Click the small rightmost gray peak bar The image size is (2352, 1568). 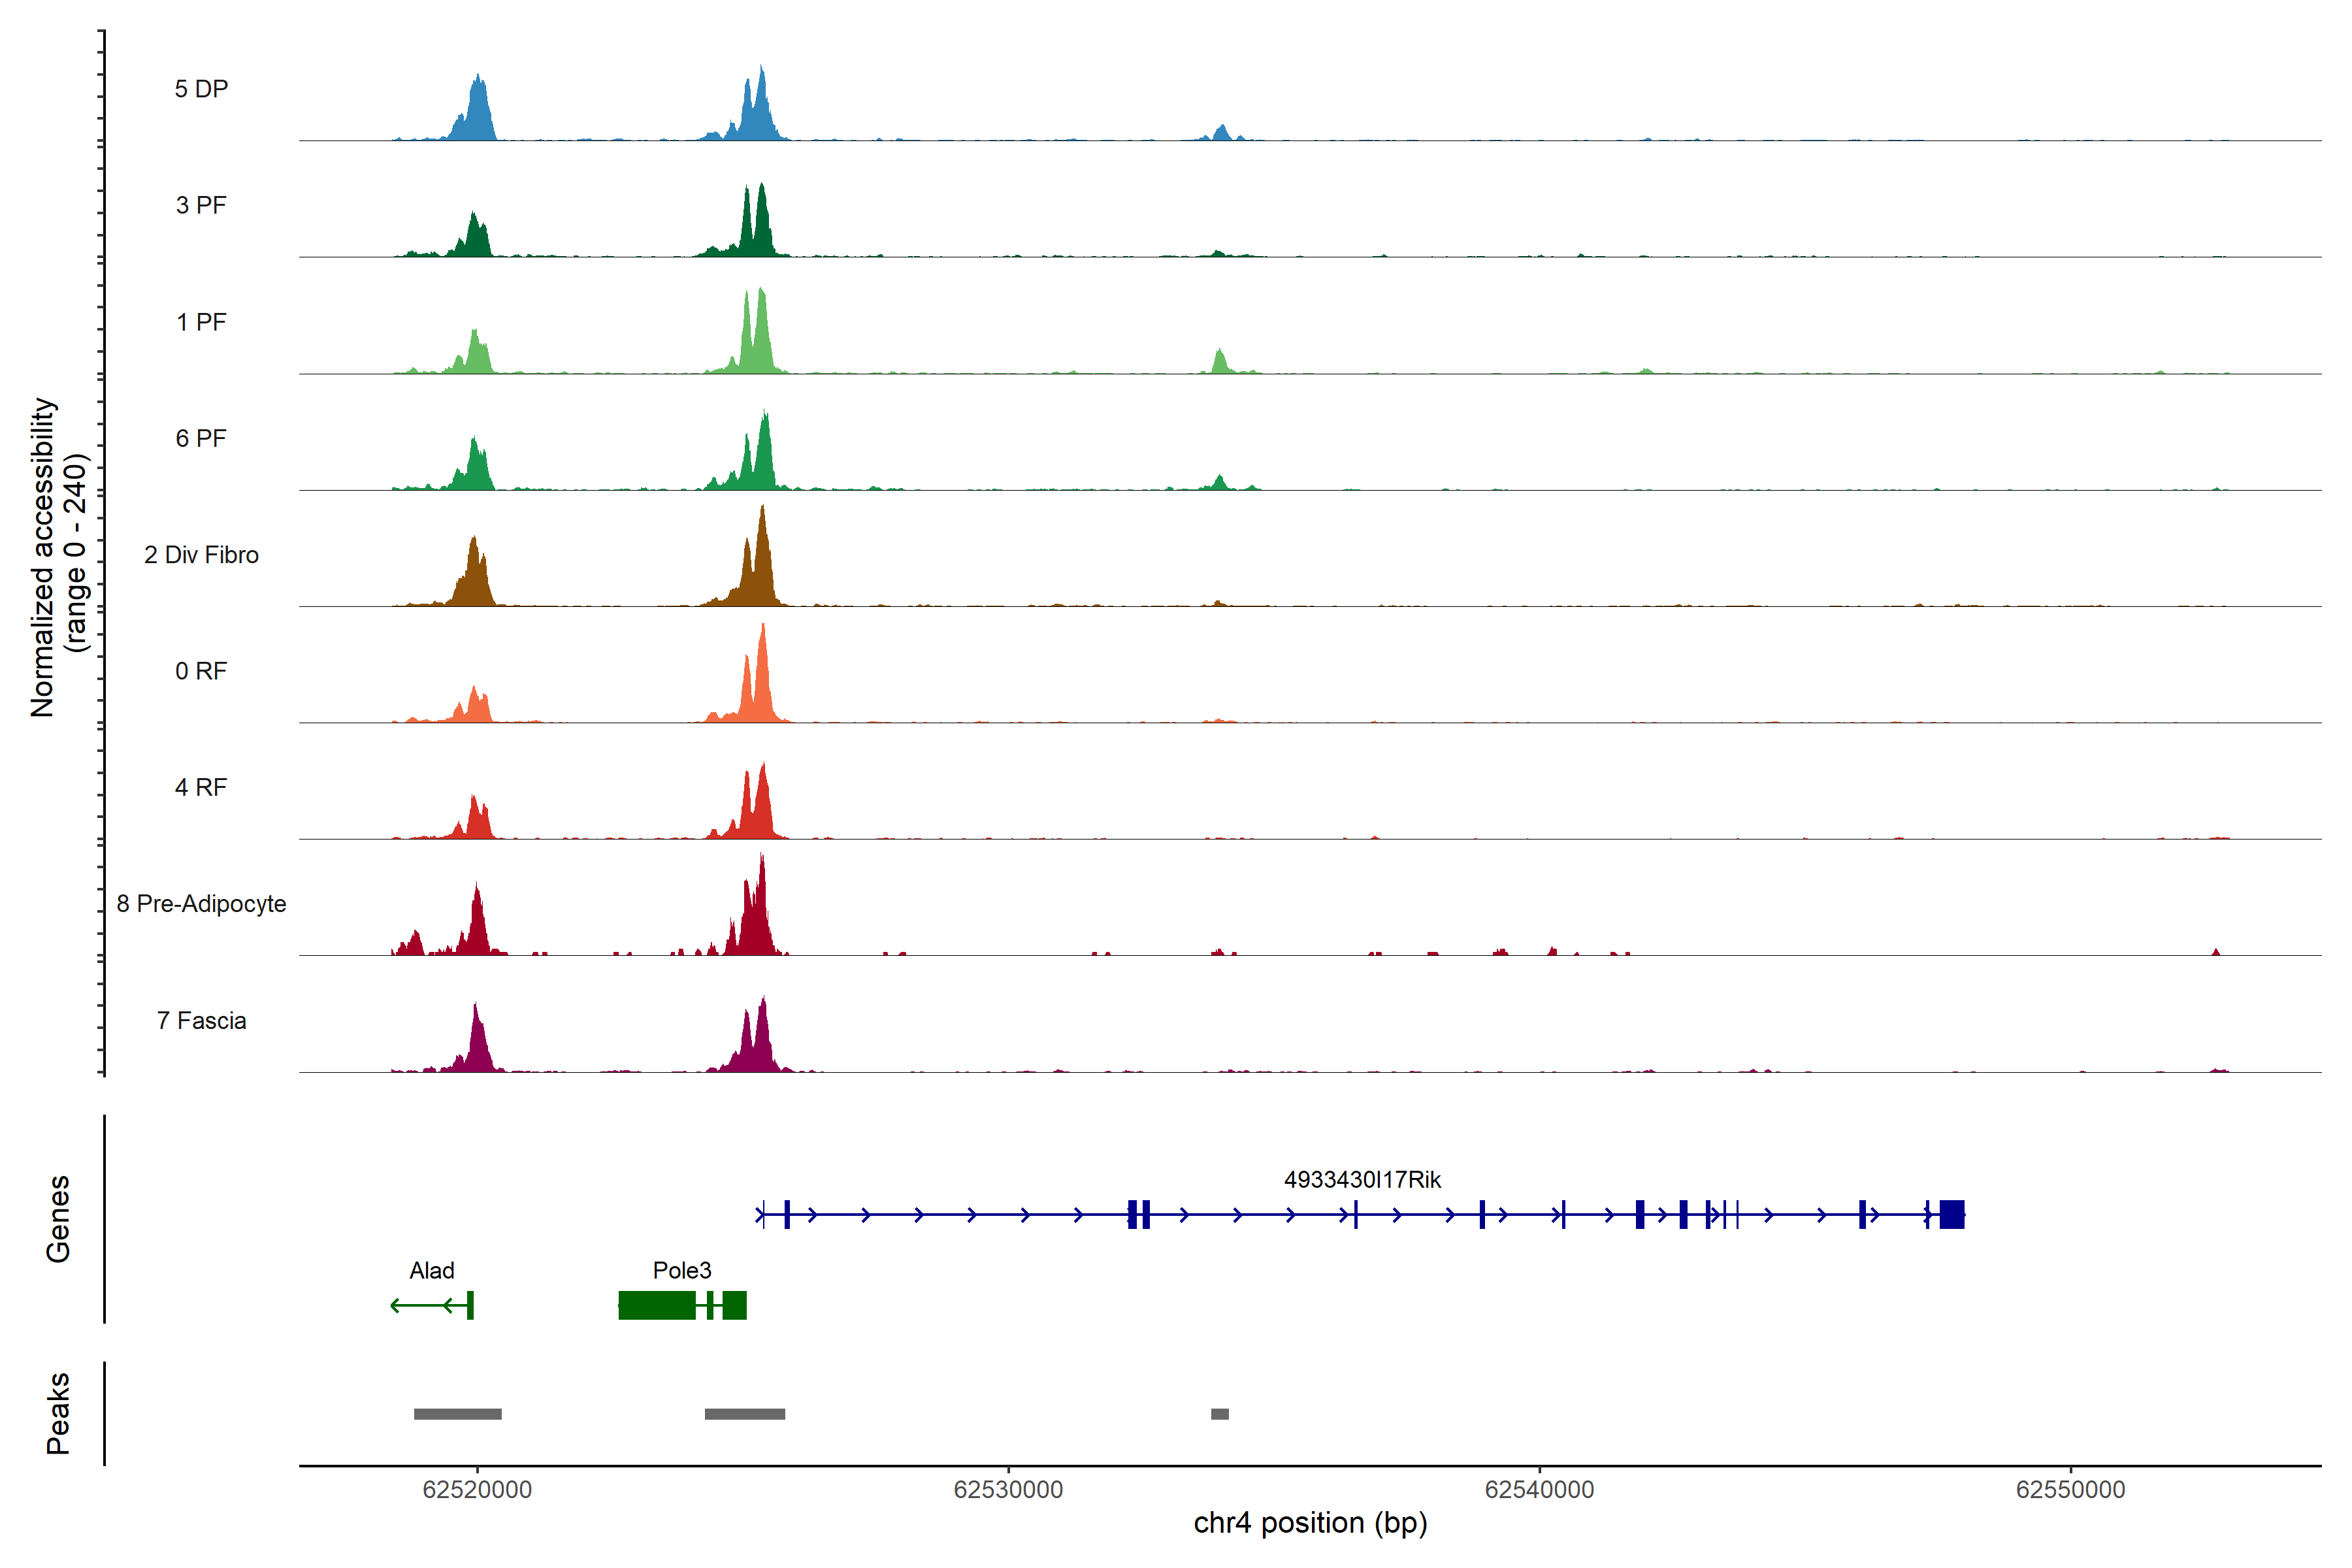[1220, 1414]
